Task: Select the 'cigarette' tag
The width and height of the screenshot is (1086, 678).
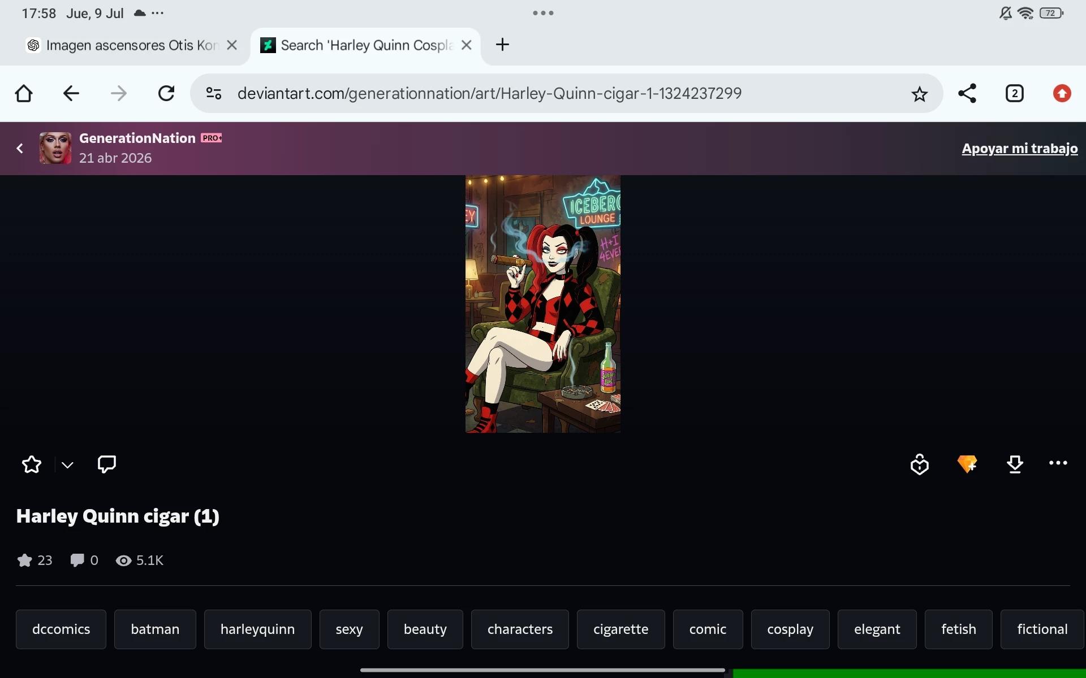Action: coord(620,629)
